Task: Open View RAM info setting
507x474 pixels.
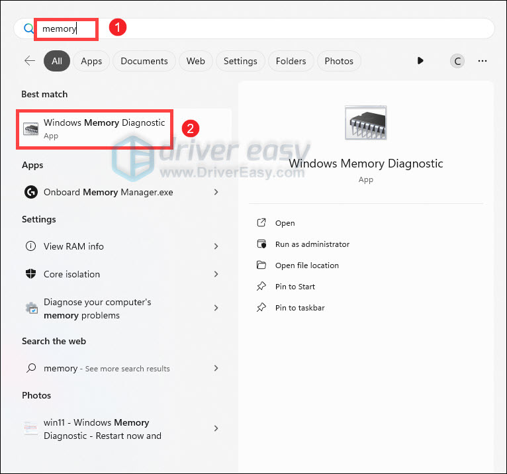Action: click(124, 246)
